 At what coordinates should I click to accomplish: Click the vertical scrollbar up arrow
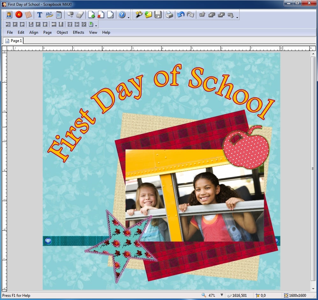[313, 54]
